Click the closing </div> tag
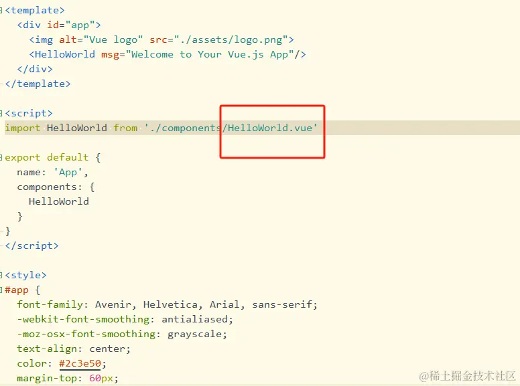The height and width of the screenshot is (386, 520). tap(35, 69)
